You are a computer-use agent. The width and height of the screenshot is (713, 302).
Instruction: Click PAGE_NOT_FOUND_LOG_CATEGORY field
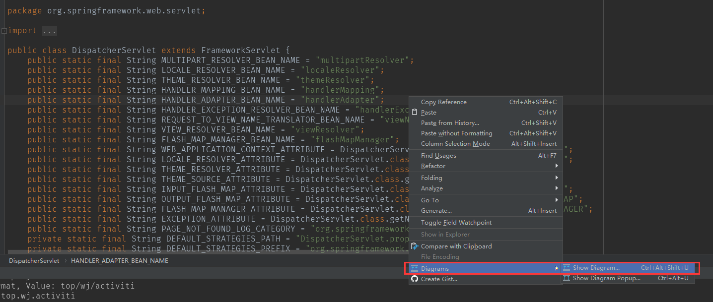pyautogui.click(x=228, y=229)
